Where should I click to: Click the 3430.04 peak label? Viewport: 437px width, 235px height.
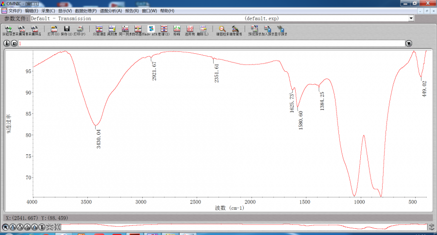99,139
